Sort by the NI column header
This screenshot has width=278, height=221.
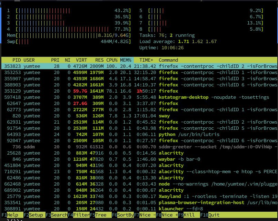click(x=68, y=60)
